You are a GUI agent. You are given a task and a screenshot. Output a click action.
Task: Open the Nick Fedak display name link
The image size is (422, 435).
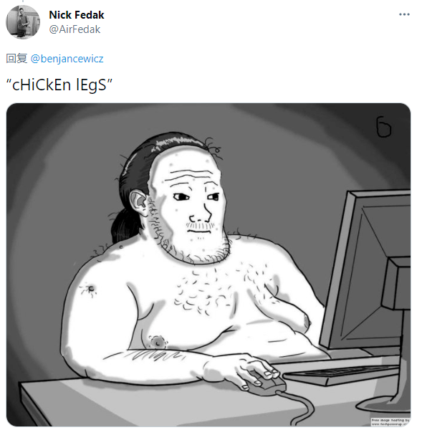pos(77,15)
